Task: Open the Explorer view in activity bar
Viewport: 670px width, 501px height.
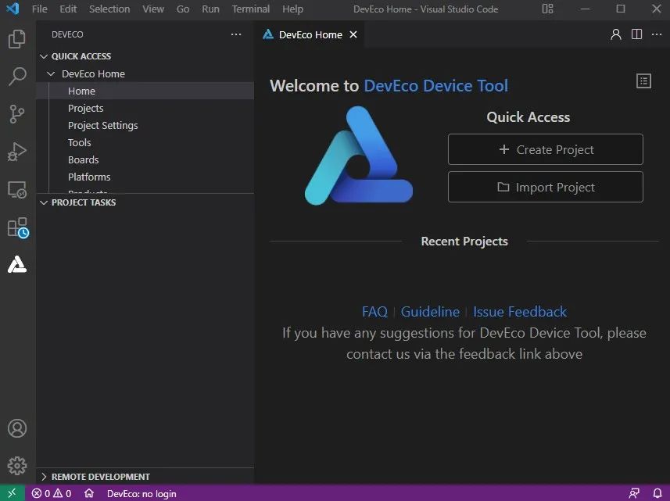Action: pos(17,39)
